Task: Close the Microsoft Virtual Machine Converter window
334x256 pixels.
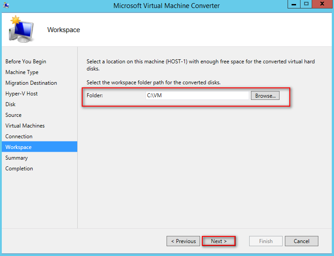Action: pos(322,4)
